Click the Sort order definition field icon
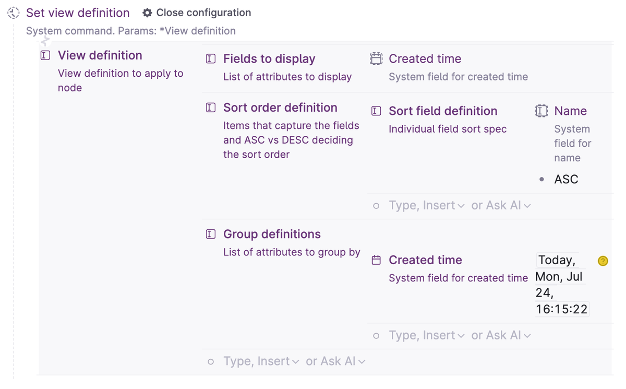The image size is (626, 389). tap(211, 108)
